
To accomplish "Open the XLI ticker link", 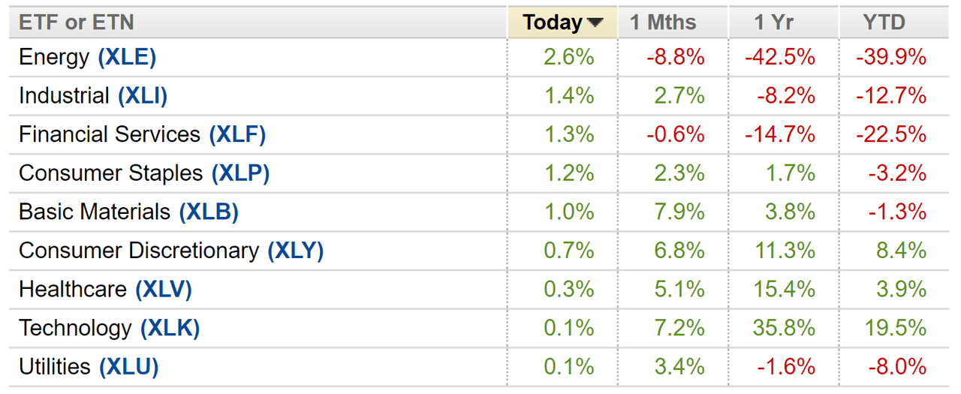I will [x=143, y=96].
